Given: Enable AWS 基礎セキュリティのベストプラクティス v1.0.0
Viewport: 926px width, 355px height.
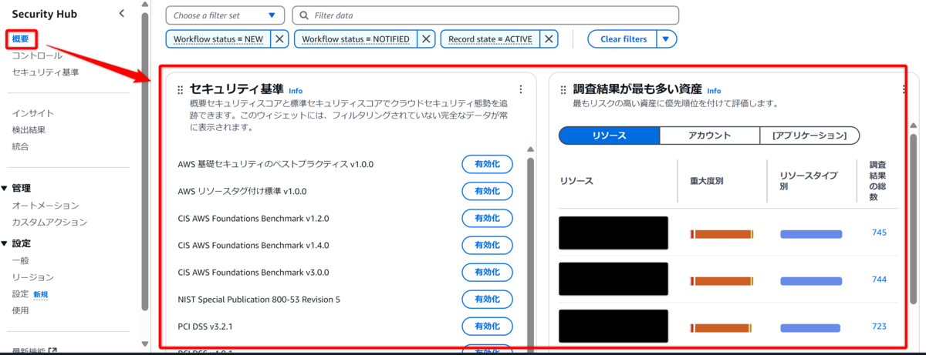Looking at the screenshot, I should [487, 164].
